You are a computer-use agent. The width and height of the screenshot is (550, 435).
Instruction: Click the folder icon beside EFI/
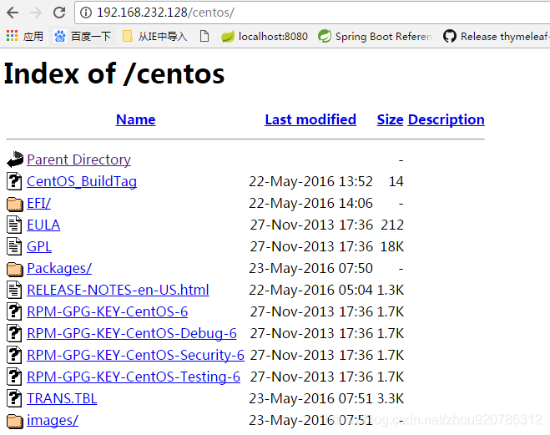coord(15,204)
